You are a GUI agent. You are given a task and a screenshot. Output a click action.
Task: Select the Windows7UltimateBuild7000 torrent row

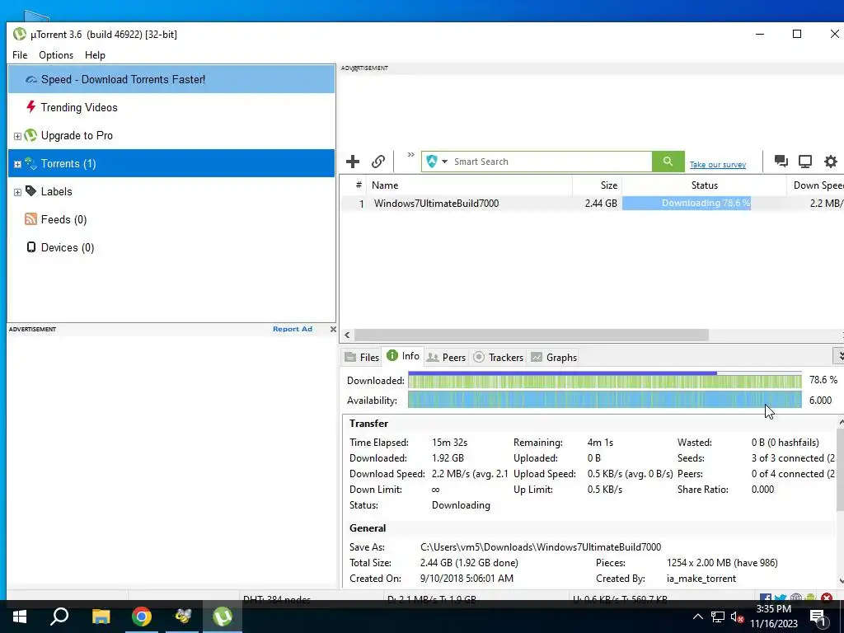point(592,204)
